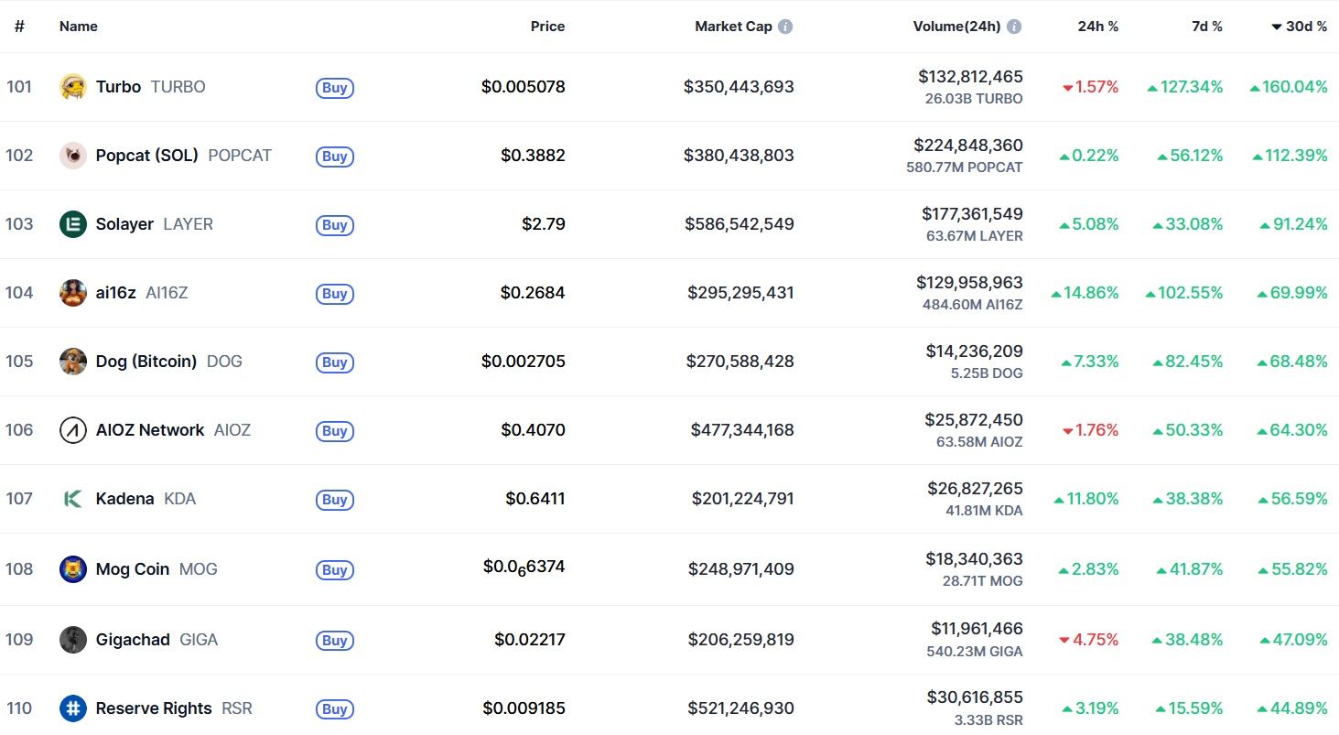The width and height of the screenshot is (1339, 735).
Task: Open the AIOZ Network logo icon
Action: pyautogui.click(x=73, y=430)
